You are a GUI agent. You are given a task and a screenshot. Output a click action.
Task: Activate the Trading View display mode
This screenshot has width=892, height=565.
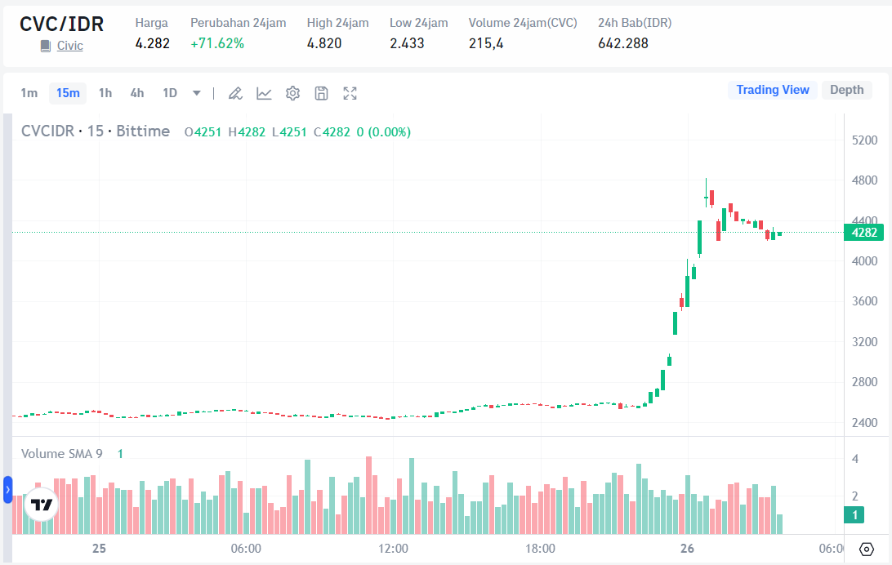tap(773, 90)
